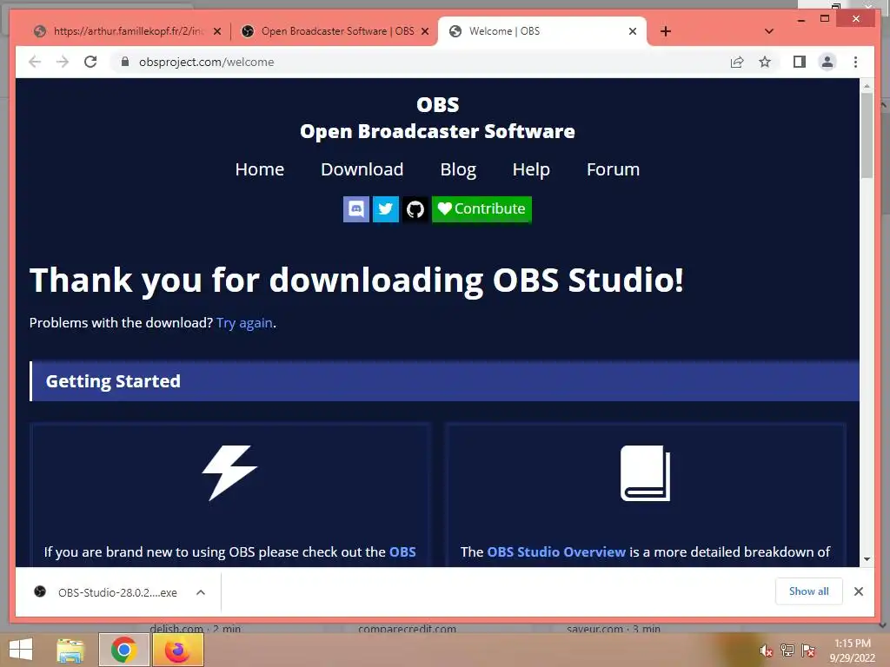Open a new tab with plus button
890x667 pixels.
coord(666,31)
